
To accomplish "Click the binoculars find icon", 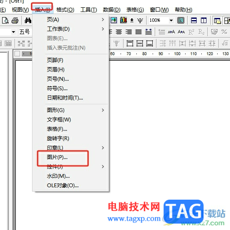I will [x=28, y=20].
